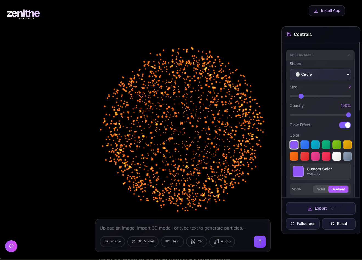Click the purple submit arrow button

pyautogui.click(x=260, y=242)
